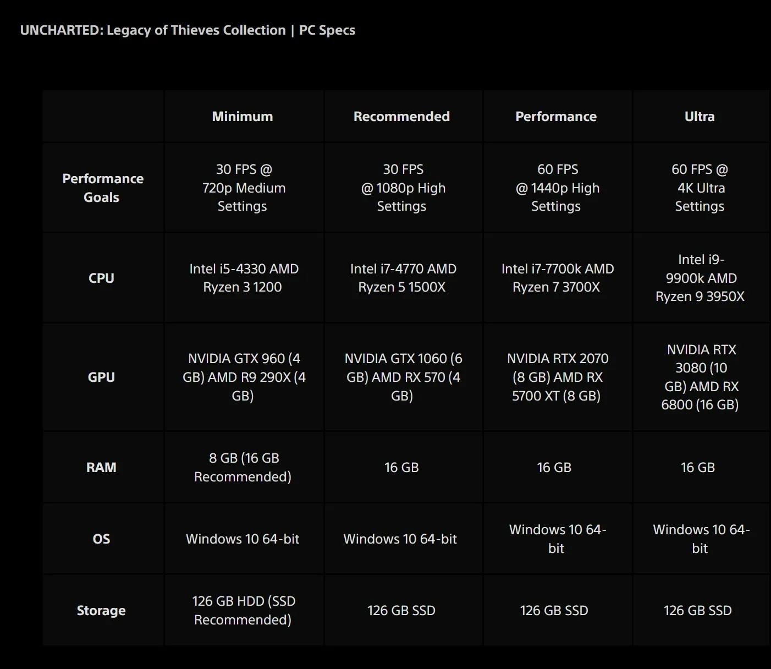Select the NVIDIA GTX 960 GPU cell
This screenshot has width=771, height=669.
[x=244, y=377]
